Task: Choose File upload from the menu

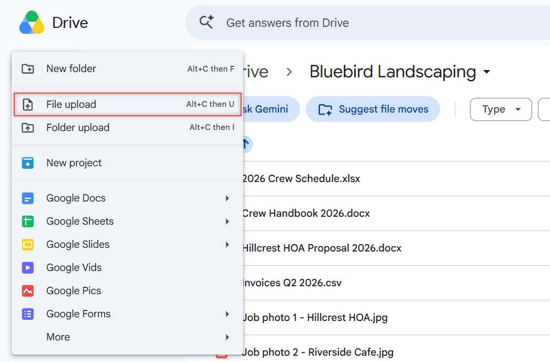Action: tap(127, 105)
